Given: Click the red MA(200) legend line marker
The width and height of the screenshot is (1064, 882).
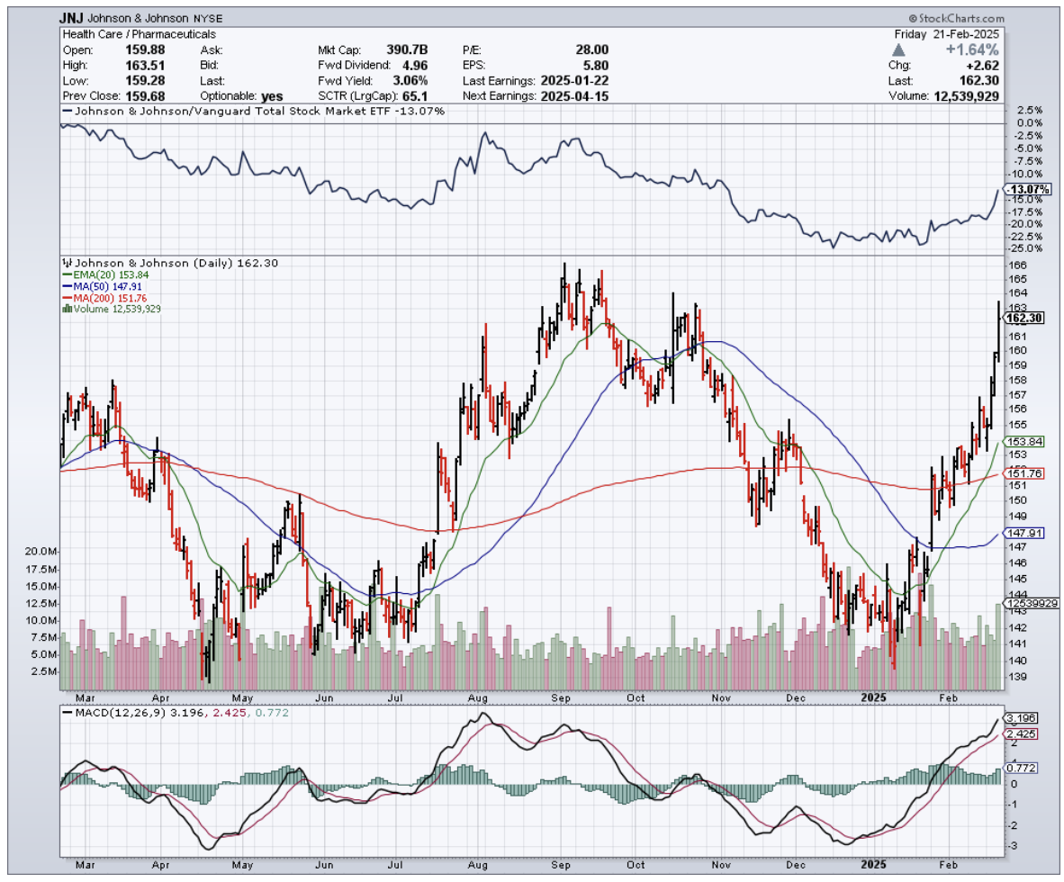Looking at the screenshot, I should (66, 298).
